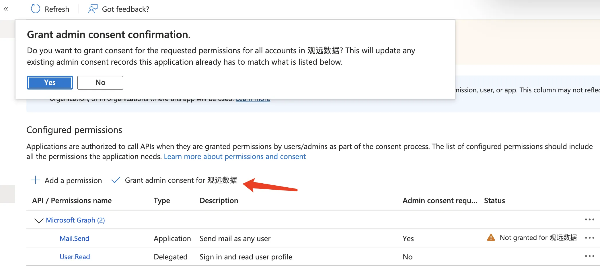Click the Refresh icon

click(x=35, y=9)
